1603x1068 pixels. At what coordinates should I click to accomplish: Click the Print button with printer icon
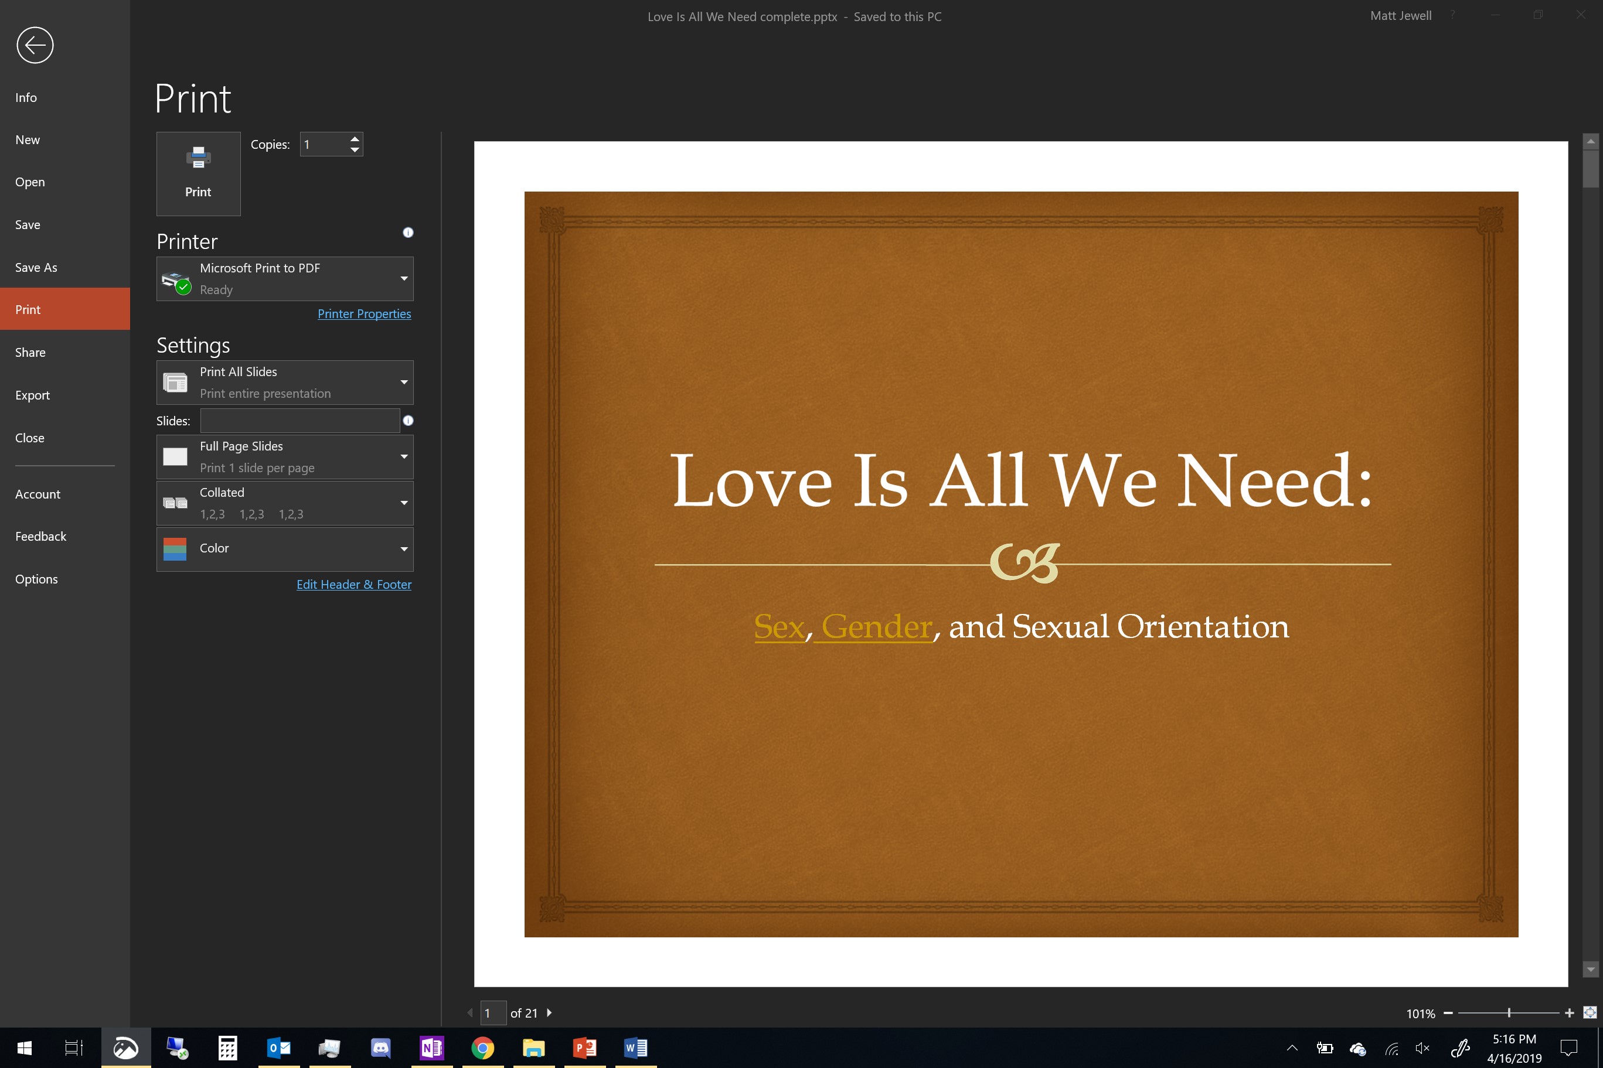(x=198, y=173)
